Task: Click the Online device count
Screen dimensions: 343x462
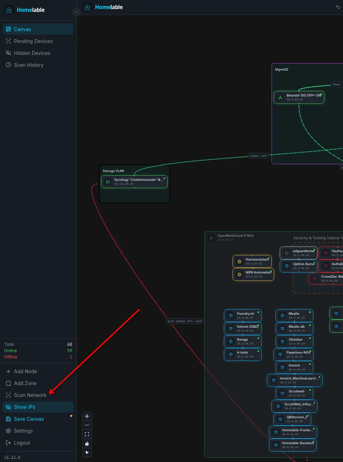Action: [70, 351]
